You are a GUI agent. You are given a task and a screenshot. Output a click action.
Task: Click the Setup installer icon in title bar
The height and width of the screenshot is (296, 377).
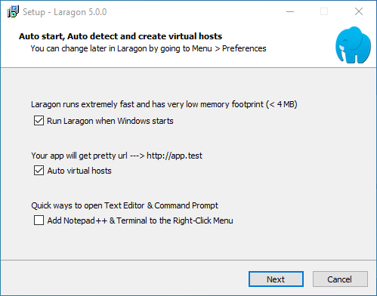[13, 11]
